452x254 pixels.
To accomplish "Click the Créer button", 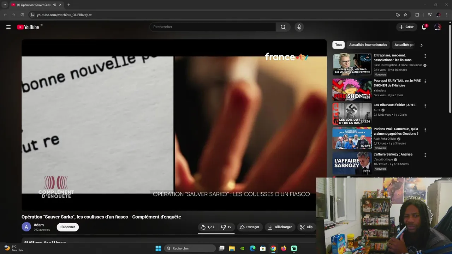I will click(406, 27).
